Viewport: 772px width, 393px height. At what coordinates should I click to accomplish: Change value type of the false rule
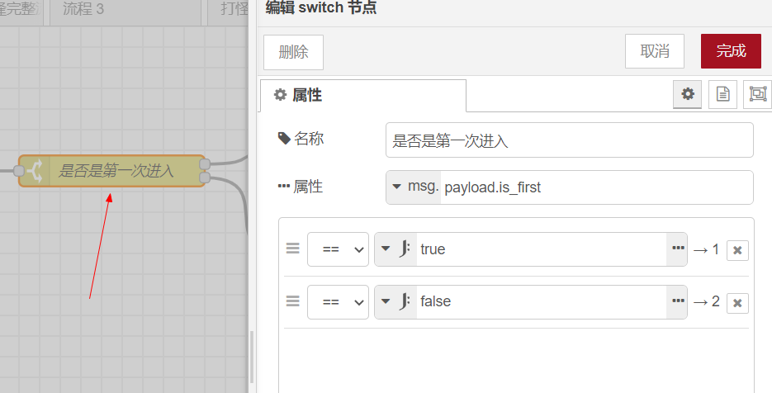[396, 302]
